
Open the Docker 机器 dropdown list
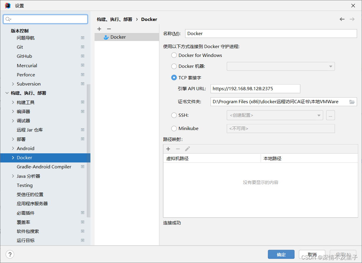(x=281, y=66)
